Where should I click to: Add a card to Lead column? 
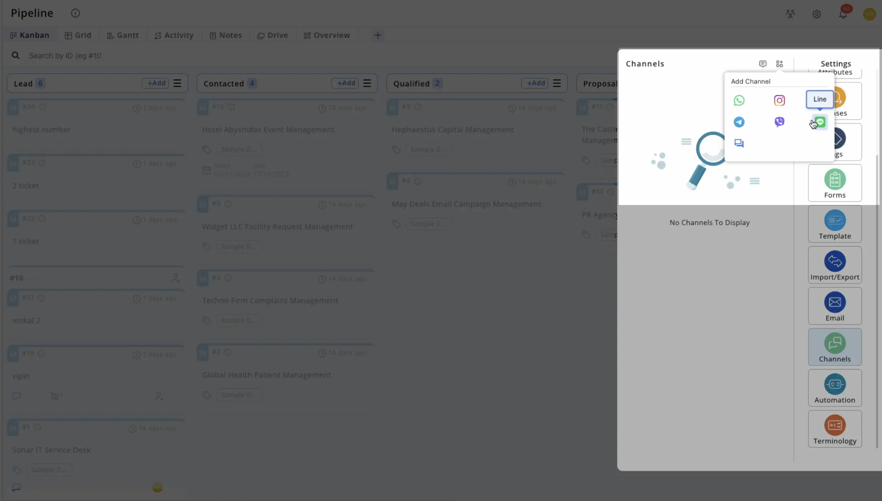point(156,83)
